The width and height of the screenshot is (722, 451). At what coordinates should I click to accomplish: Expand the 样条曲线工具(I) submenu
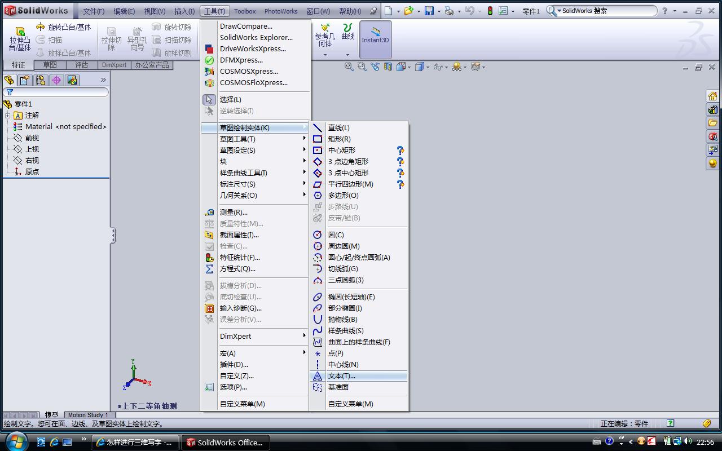(255, 173)
